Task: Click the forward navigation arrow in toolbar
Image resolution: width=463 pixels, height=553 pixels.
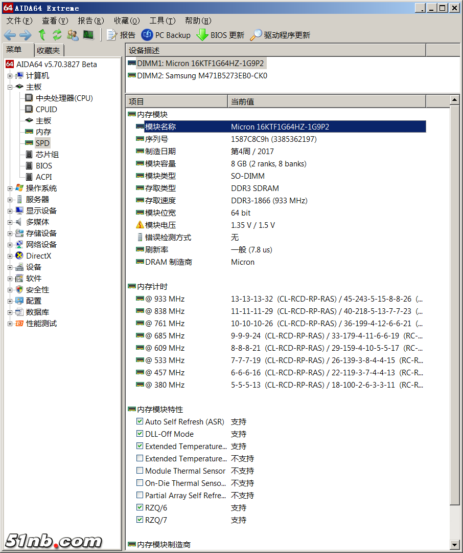Action: pos(25,35)
